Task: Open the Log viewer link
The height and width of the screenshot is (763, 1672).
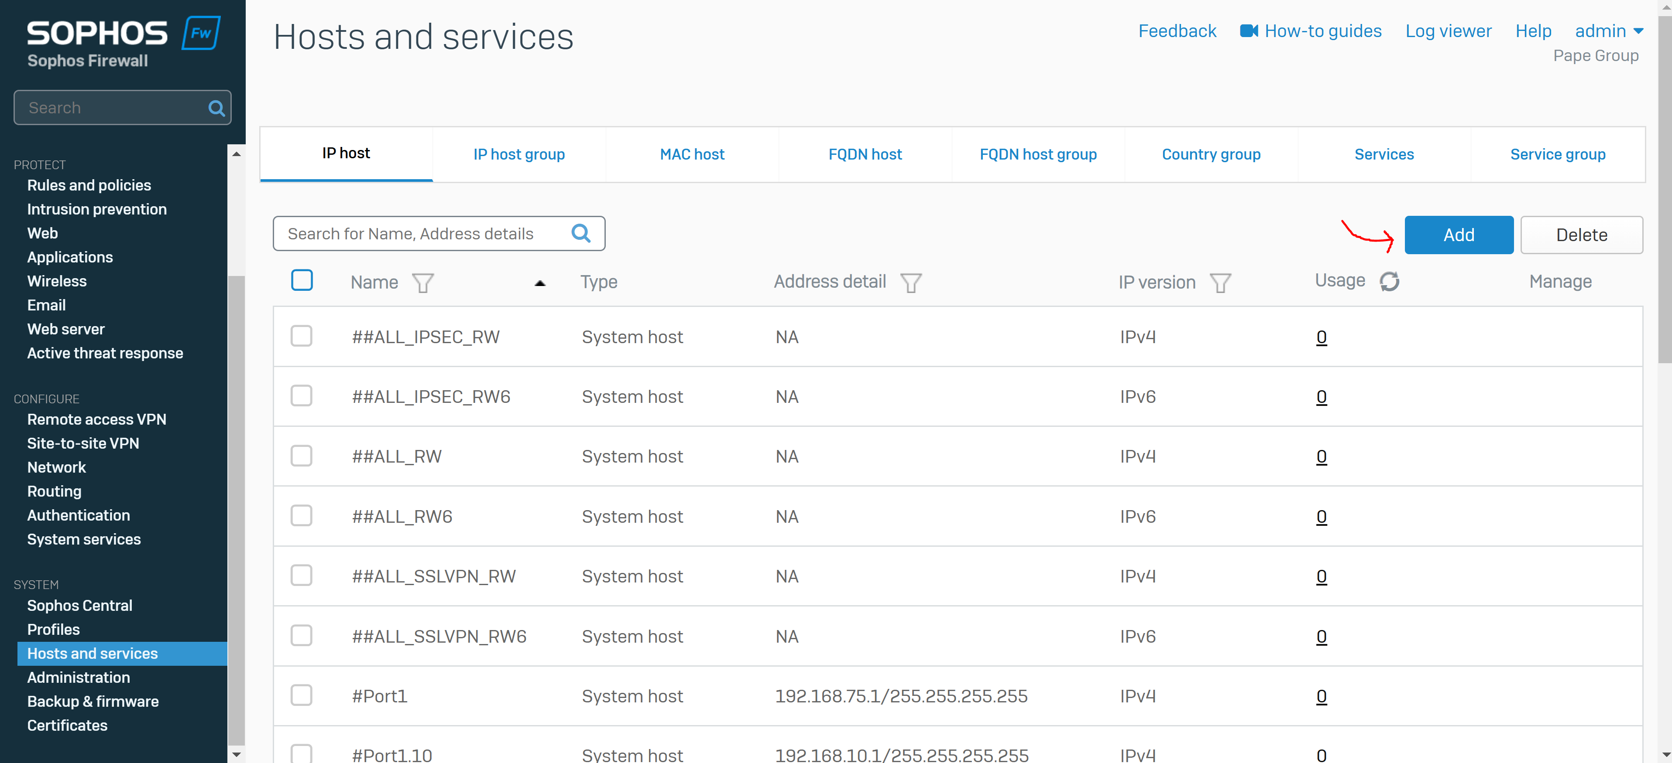Action: point(1448,31)
